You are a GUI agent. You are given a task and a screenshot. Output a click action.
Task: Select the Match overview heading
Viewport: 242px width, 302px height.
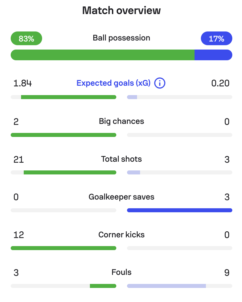click(121, 11)
